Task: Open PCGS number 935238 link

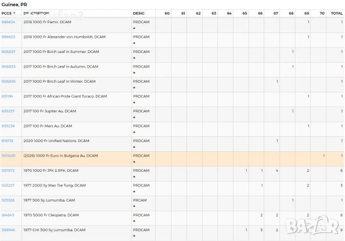Action: (x=8, y=126)
